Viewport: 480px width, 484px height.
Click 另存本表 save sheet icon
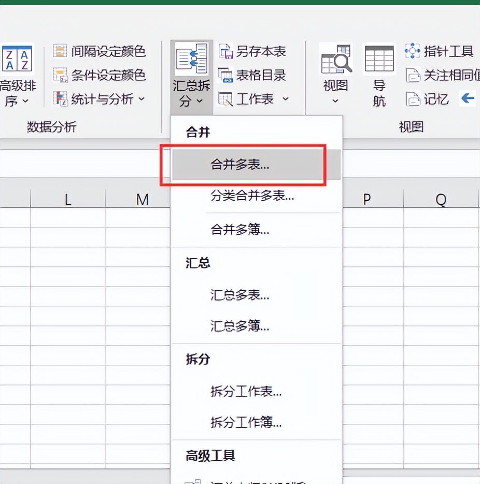226,51
